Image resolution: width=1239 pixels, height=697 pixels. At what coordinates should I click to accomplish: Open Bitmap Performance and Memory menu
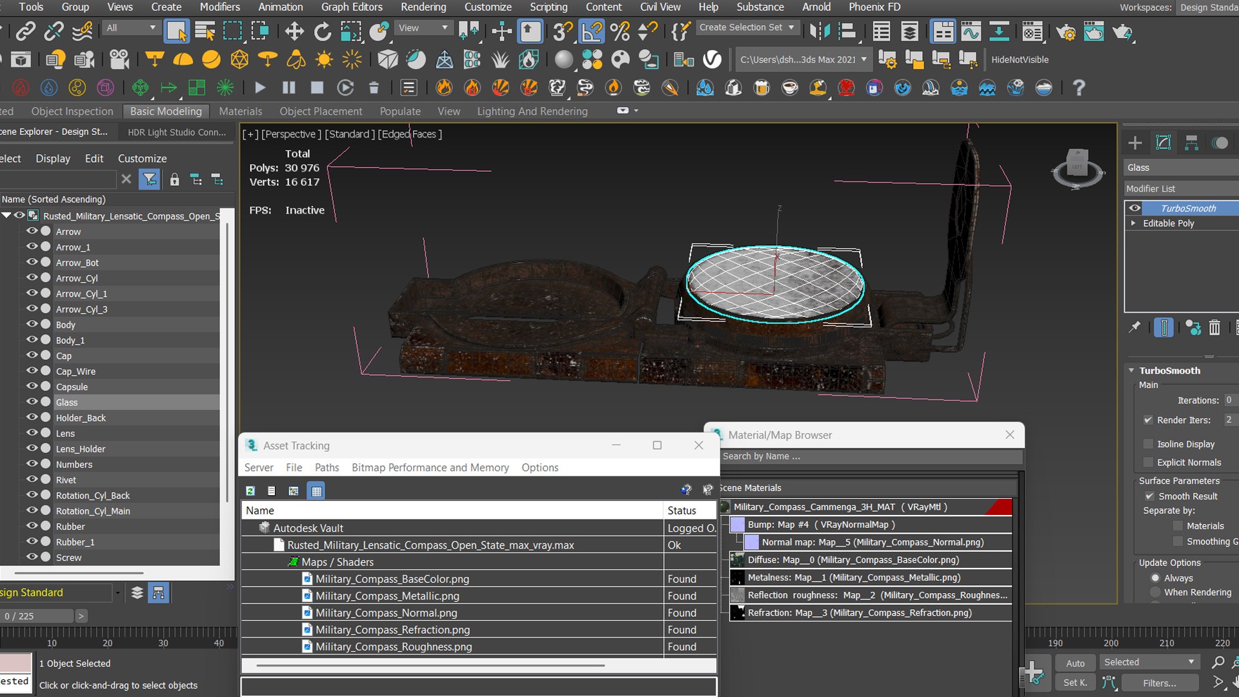click(430, 467)
